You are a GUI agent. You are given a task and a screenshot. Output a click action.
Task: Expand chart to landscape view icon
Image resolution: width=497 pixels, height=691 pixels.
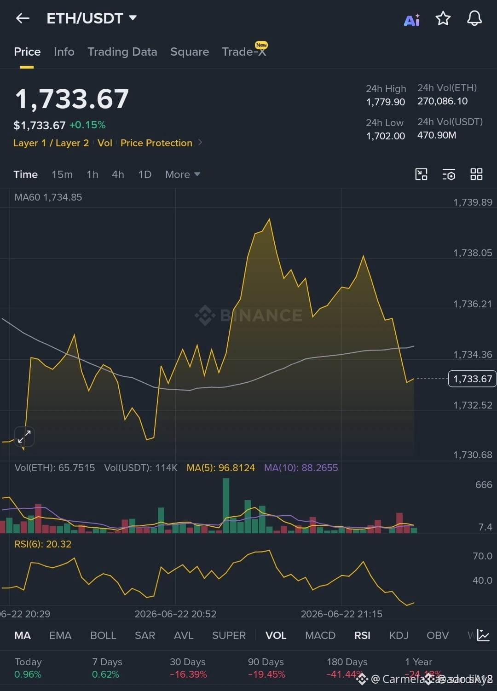(x=421, y=174)
